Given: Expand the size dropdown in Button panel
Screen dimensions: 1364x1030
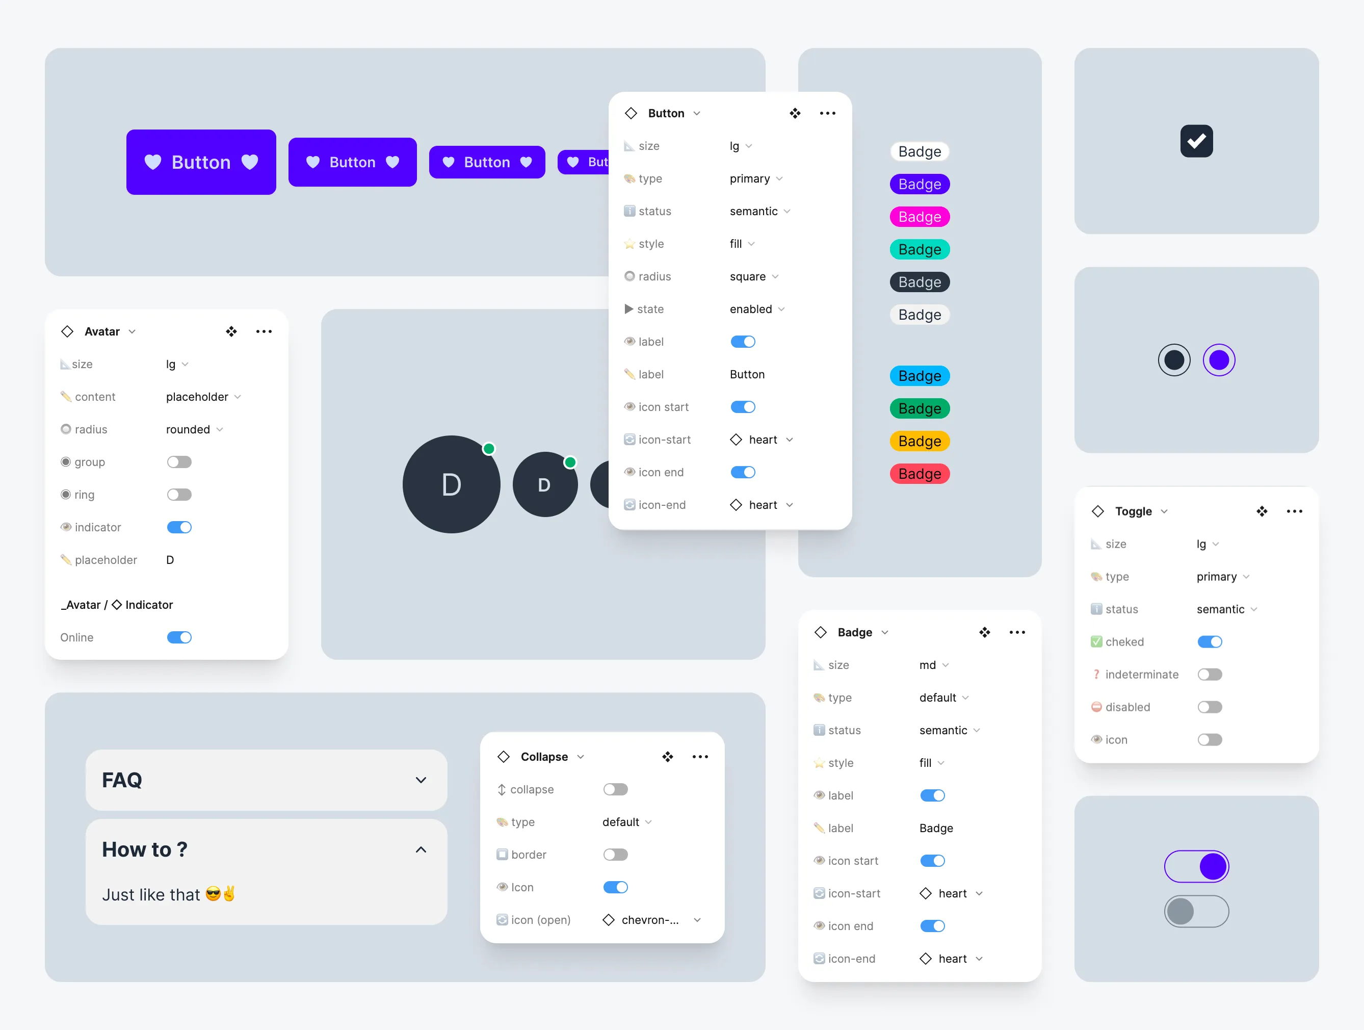Looking at the screenshot, I should [x=742, y=146].
